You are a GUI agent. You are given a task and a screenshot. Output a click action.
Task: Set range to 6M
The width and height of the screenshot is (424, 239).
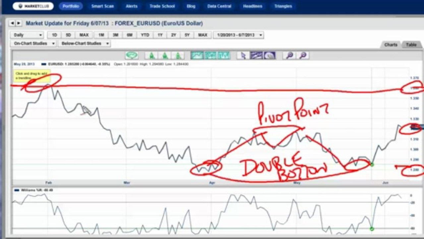[130, 35]
